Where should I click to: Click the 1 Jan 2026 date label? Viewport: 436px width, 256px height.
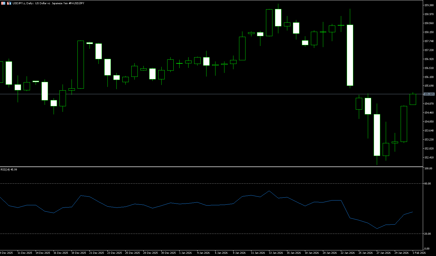pyautogui.click(x=185, y=253)
